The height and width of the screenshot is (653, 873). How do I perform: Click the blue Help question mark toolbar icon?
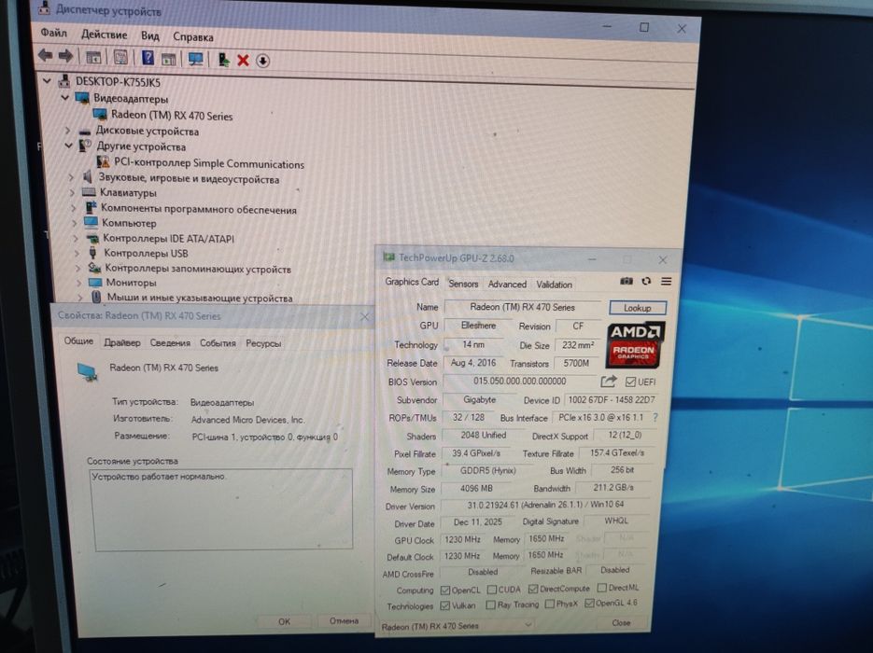click(148, 57)
